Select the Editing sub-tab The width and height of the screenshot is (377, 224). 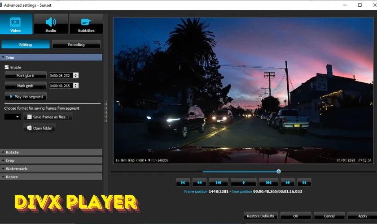tap(26, 44)
